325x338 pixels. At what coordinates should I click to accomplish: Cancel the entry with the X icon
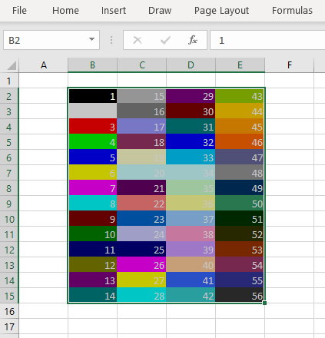pyautogui.click(x=138, y=40)
